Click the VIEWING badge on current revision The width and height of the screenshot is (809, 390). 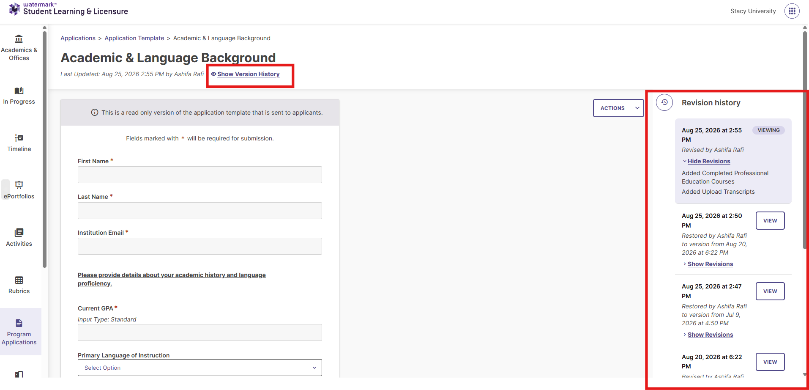[x=768, y=130]
